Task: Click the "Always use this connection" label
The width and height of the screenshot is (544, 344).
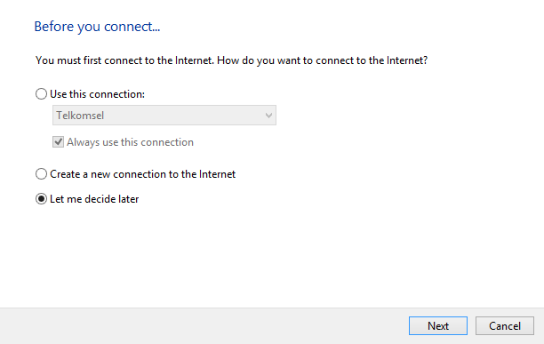Action: pos(130,142)
